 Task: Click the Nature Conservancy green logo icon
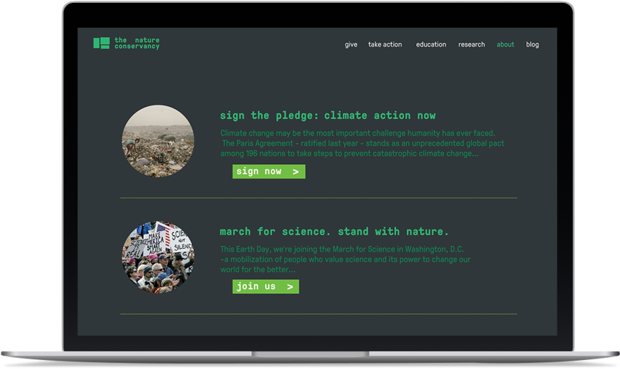pyautogui.click(x=102, y=43)
